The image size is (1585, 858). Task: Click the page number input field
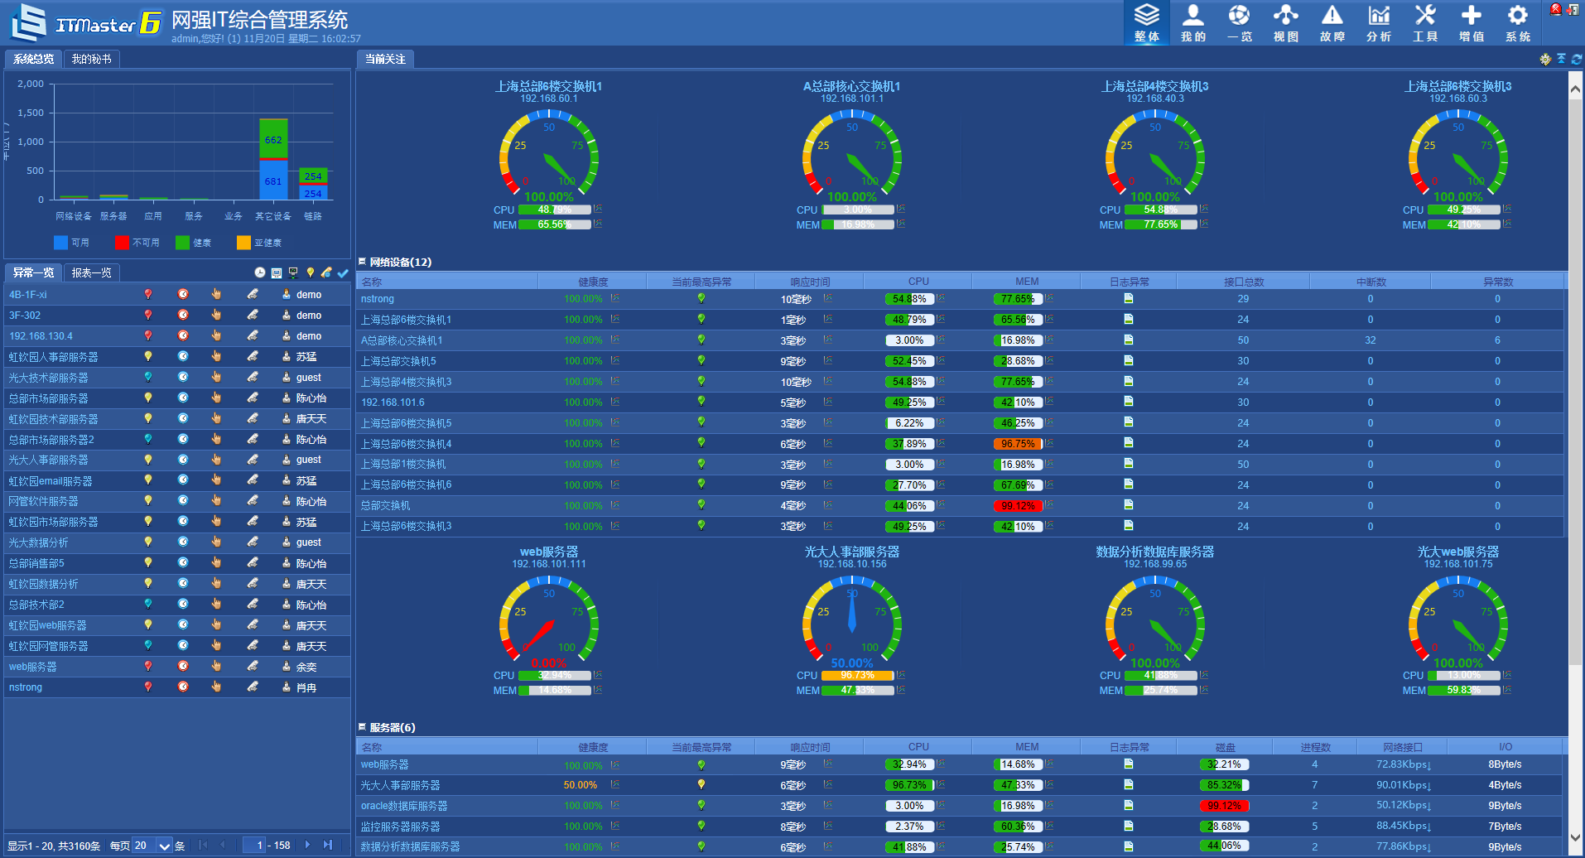pos(254,846)
